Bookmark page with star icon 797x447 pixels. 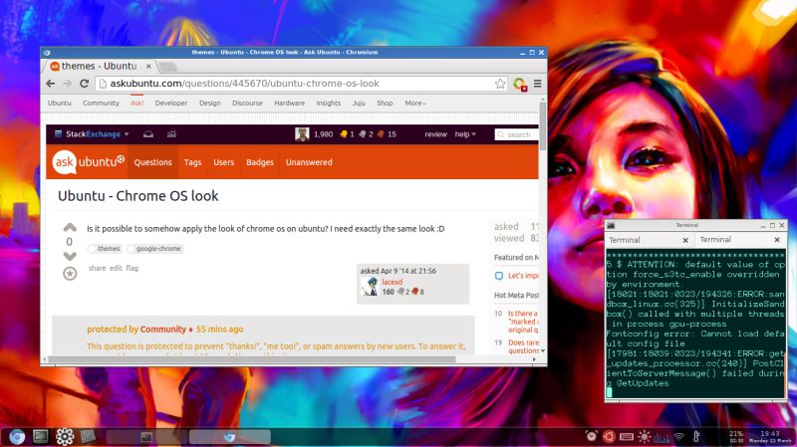tap(500, 84)
